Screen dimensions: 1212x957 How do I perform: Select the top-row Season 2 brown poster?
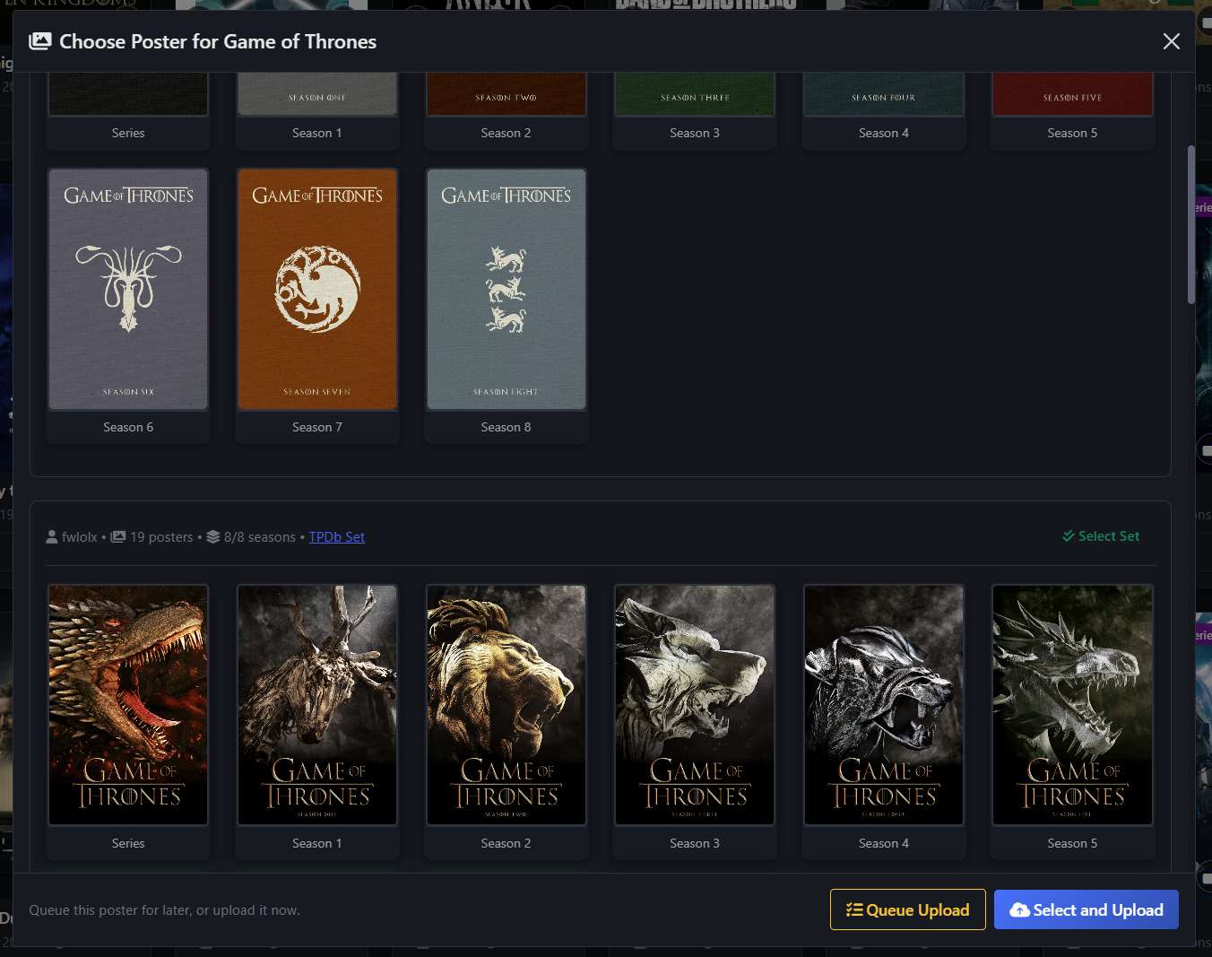tap(506, 94)
